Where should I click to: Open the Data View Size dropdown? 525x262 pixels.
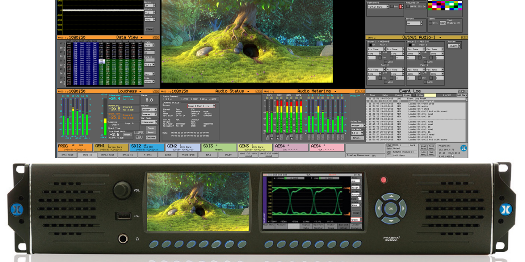(150, 81)
